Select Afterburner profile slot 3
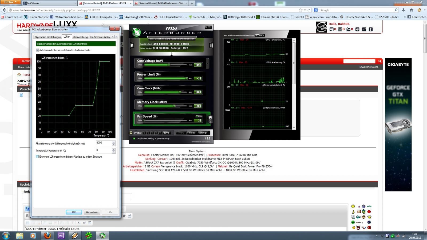Image resolution: width=427 pixels, height=240 pixels. (x=152, y=133)
